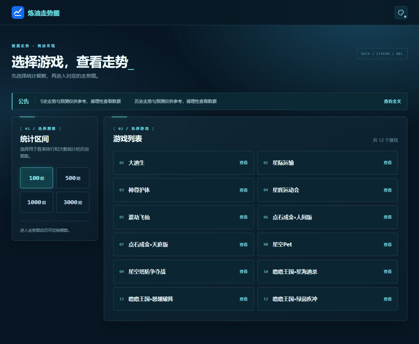Click the DATA / STREAM / 001 badge

pos(382,54)
